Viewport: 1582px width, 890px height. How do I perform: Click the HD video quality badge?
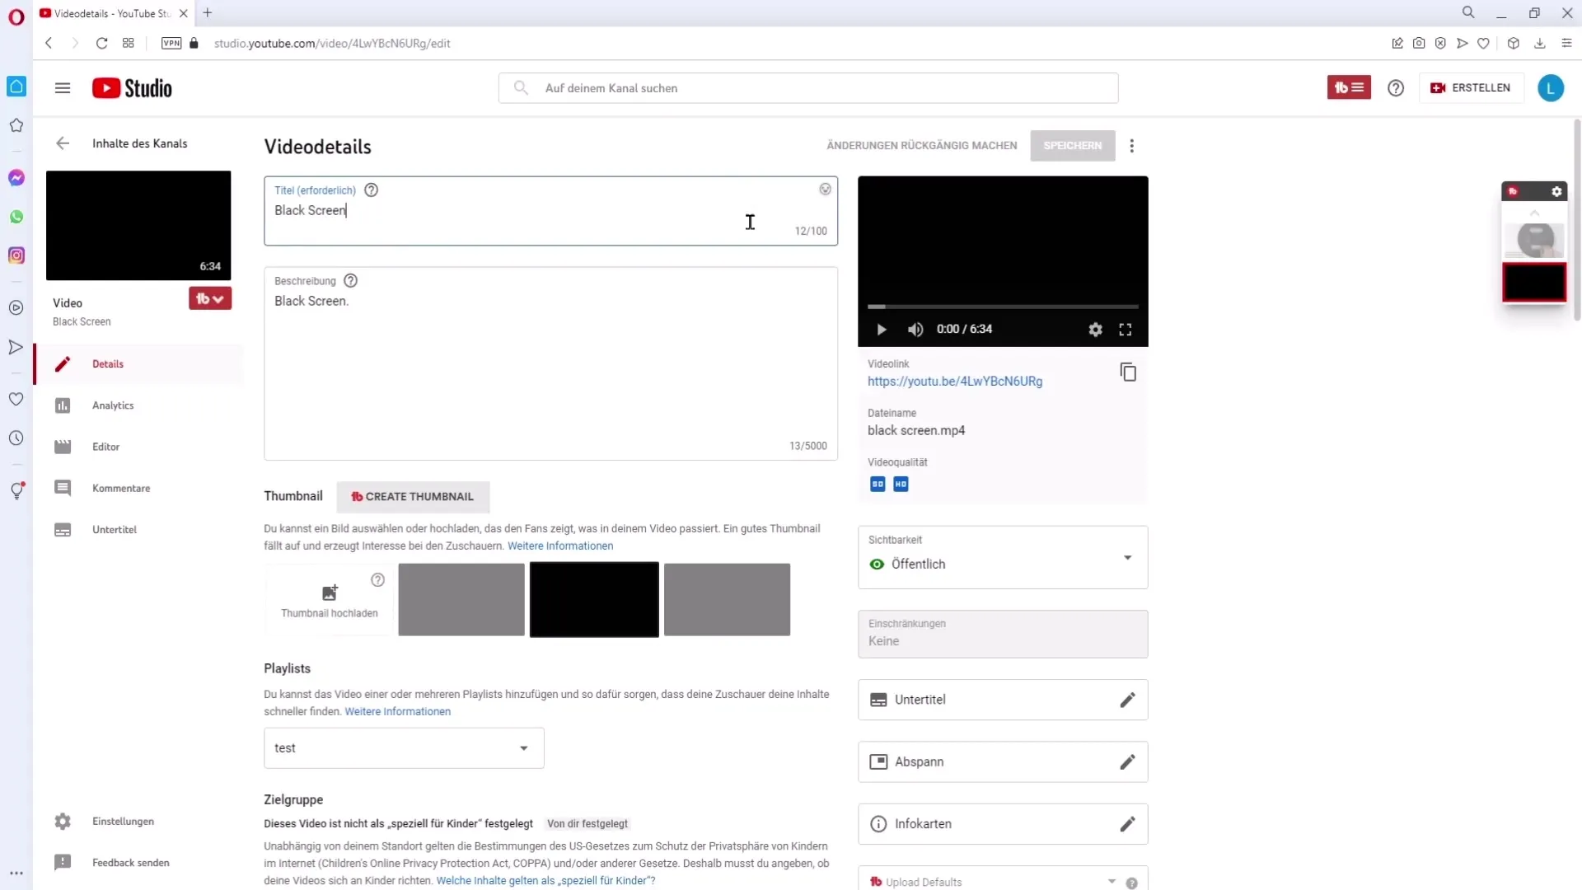[901, 485]
